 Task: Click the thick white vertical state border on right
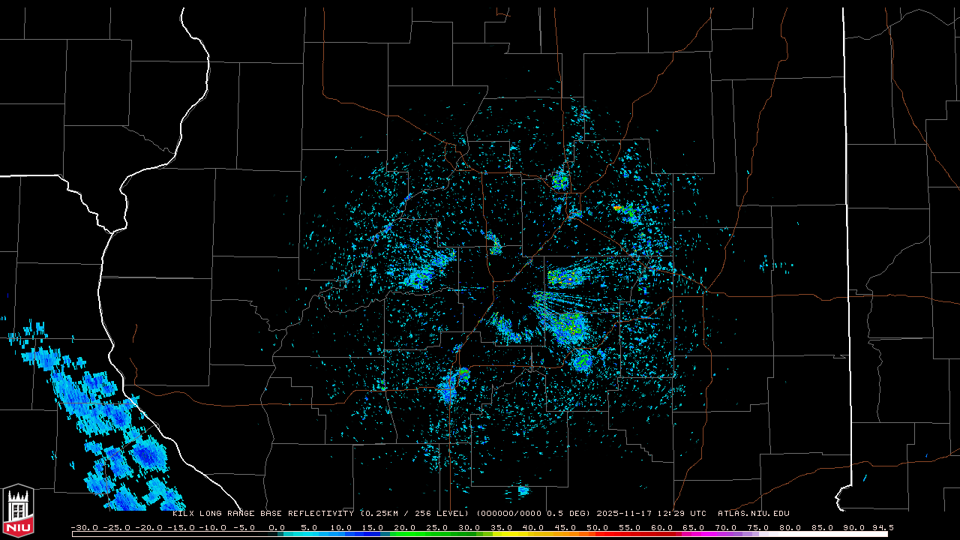(845, 225)
